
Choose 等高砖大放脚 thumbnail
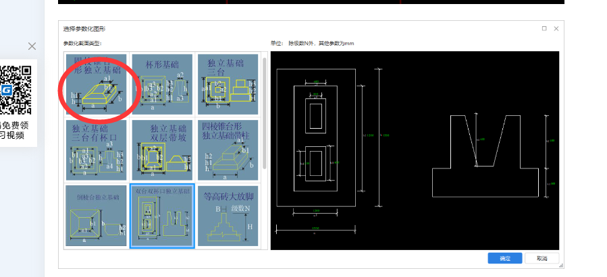228,216
